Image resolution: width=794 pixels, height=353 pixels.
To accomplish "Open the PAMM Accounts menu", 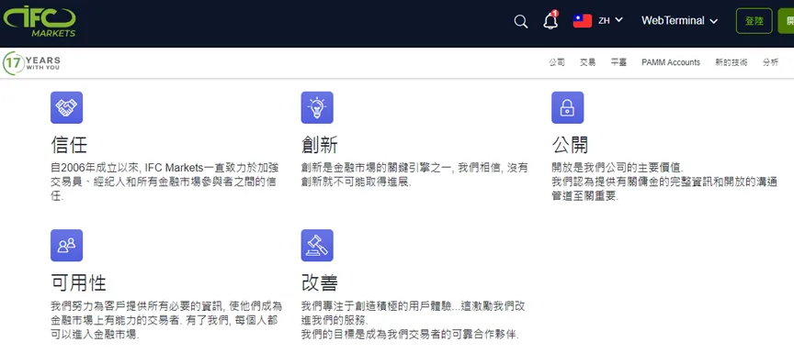I will (x=671, y=62).
